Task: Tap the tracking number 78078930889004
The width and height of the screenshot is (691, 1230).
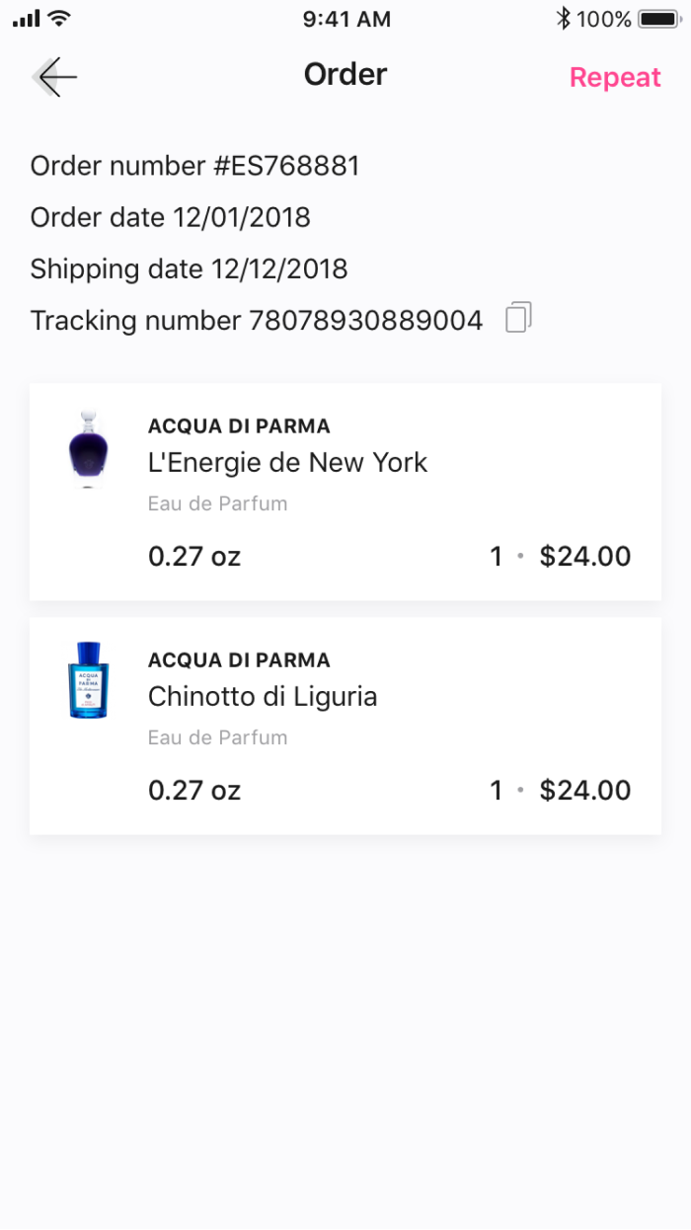Action: pyautogui.click(x=365, y=321)
